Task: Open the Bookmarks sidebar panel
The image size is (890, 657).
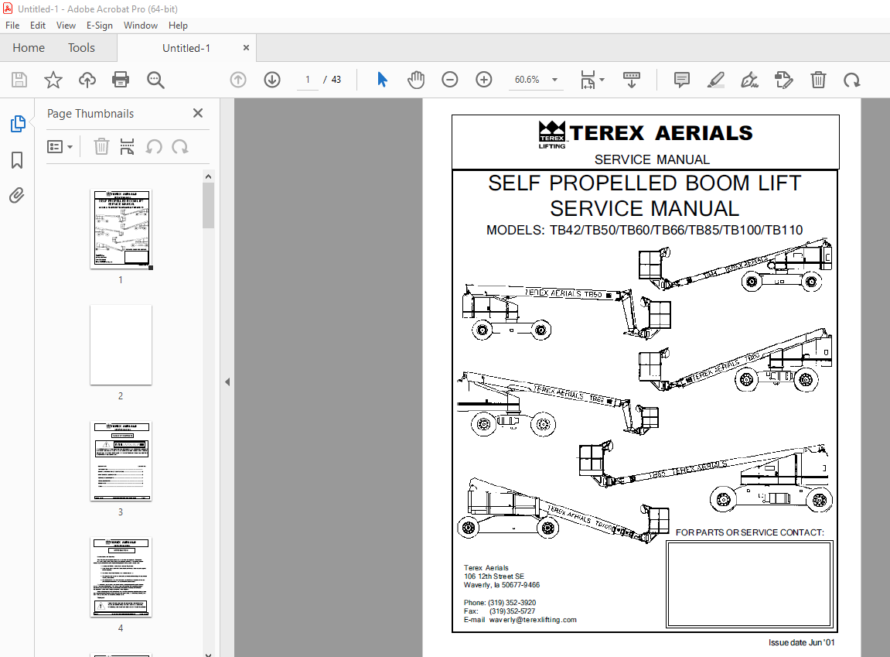Action: [17, 160]
